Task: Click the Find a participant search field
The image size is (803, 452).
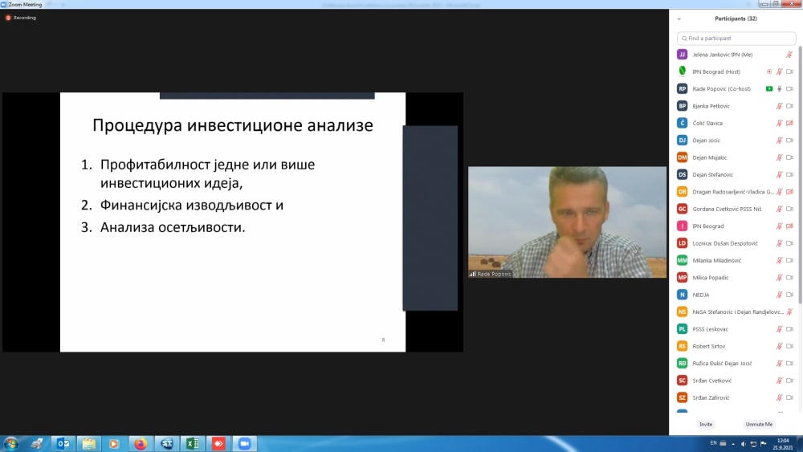Action: (x=736, y=39)
